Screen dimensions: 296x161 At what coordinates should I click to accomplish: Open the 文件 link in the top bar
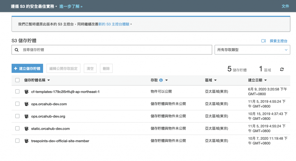click(x=285, y=6)
